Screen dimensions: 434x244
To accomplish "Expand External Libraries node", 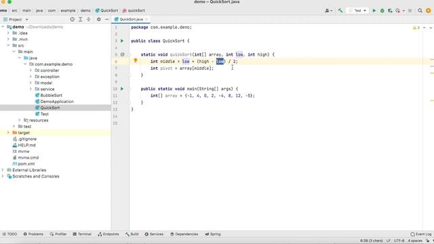I will [x=3, y=170].
